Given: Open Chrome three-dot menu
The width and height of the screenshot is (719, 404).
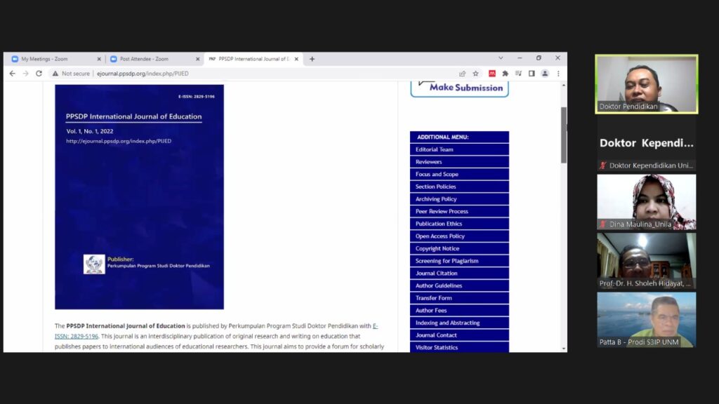Looking at the screenshot, I should [x=558, y=74].
